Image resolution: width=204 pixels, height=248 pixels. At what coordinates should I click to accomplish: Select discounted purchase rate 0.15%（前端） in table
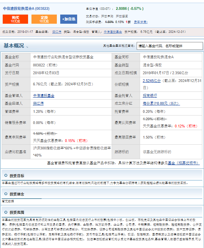pos(76,141)
